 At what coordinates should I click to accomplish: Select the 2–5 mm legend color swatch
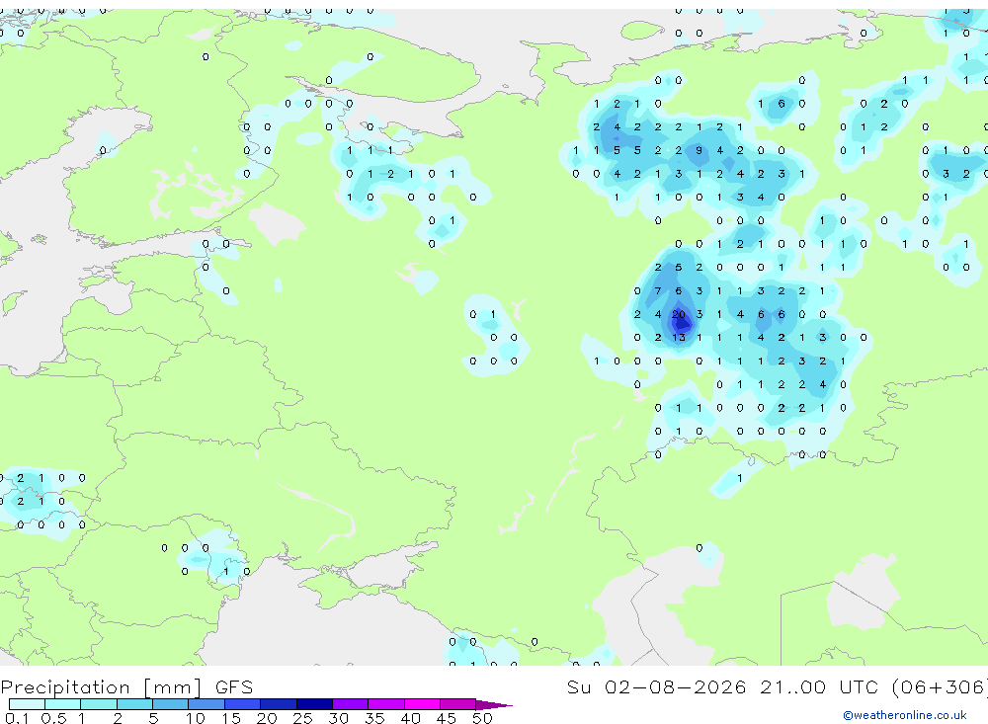(134, 704)
